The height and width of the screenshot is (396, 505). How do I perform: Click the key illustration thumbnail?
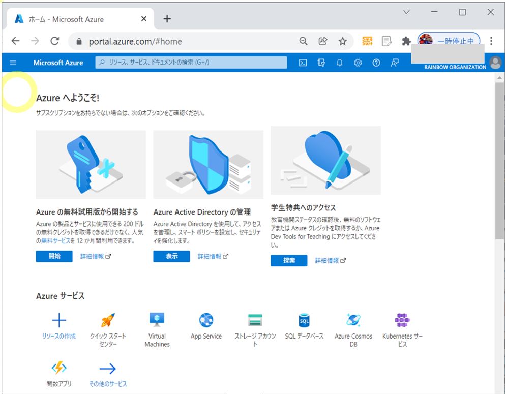pos(91,165)
